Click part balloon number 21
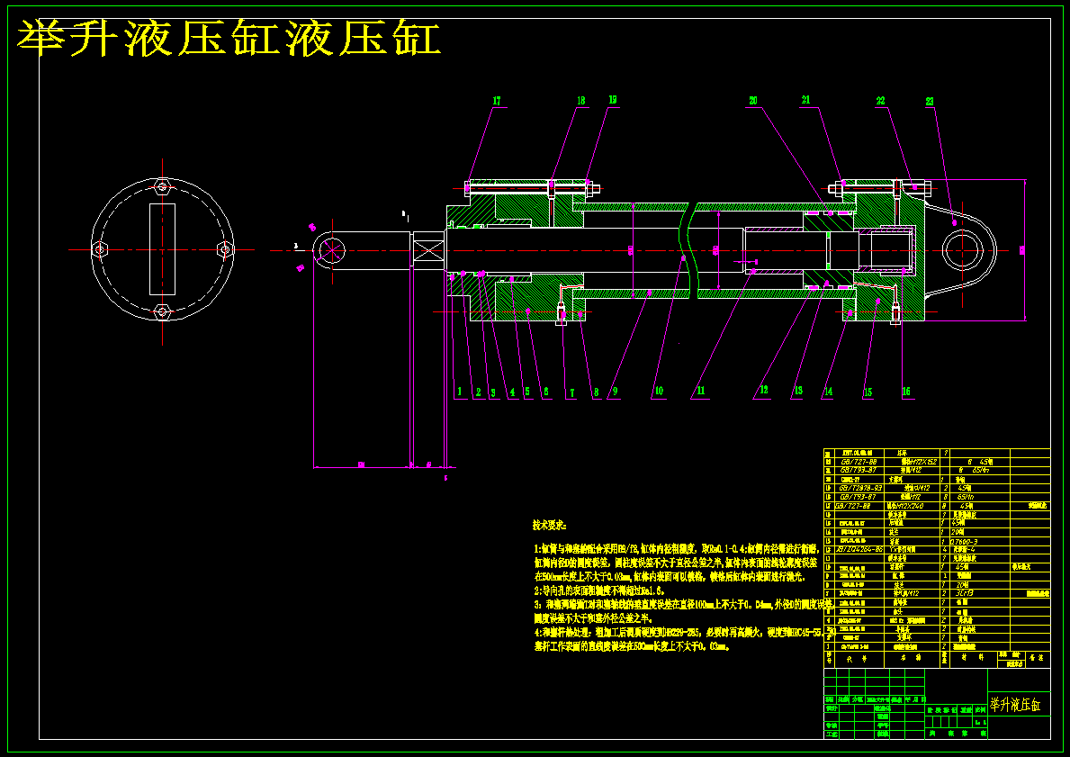The image size is (1070, 757). [x=805, y=100]
